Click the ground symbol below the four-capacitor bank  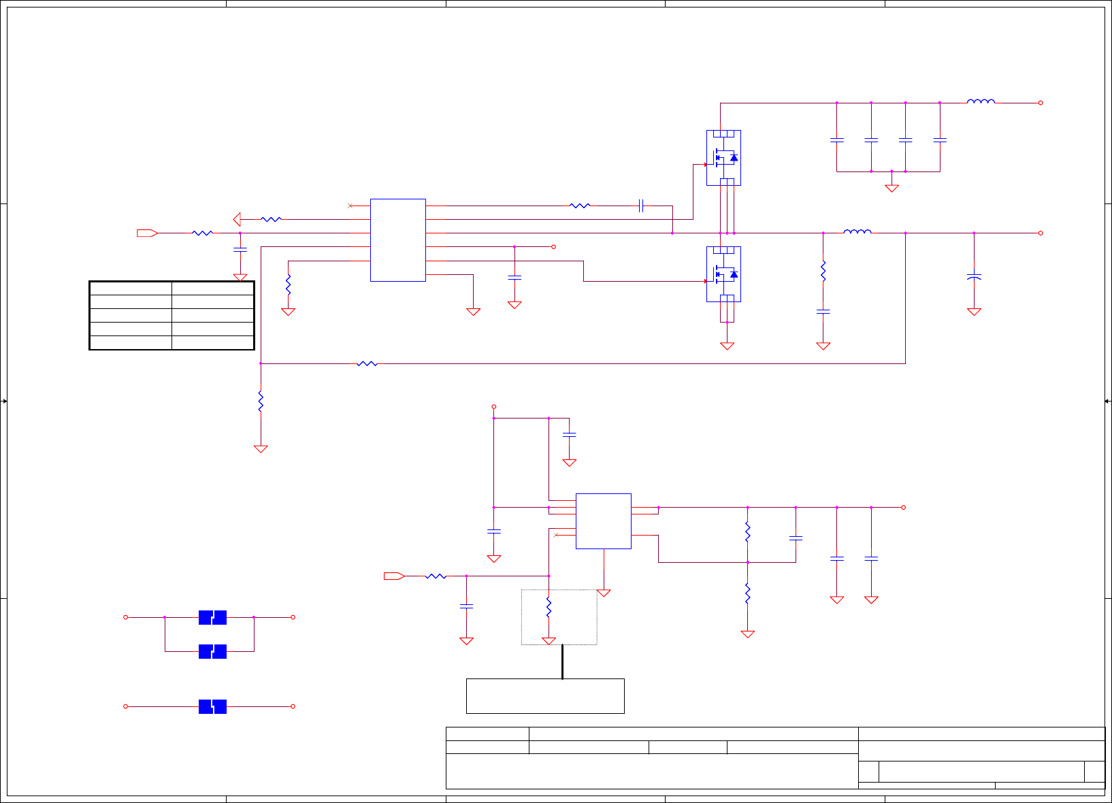tap(892, 188)
